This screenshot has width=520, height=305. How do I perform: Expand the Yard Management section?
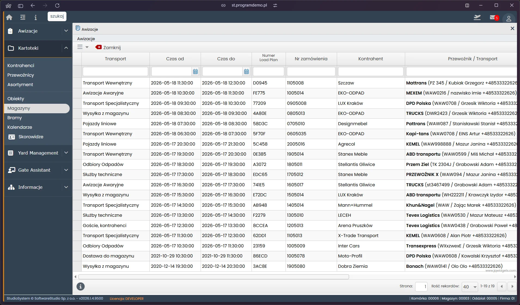[x=66, y=153]
